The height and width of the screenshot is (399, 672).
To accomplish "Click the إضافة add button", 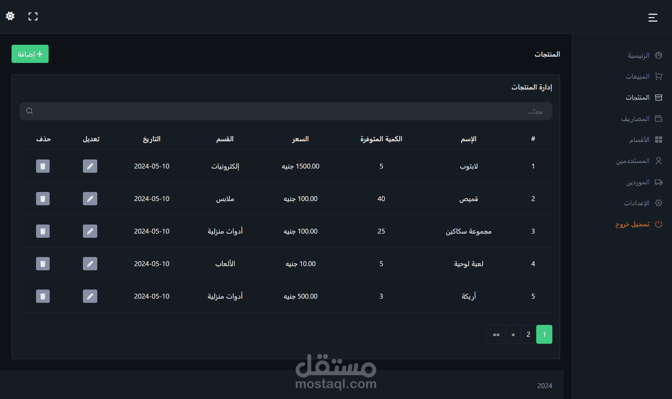I will (30, 54).
